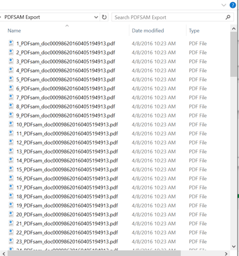Select file icon of 13_PDFsam_doc00098620160405194913.pdf
239x256 pixels.
(x=11, y=151)
